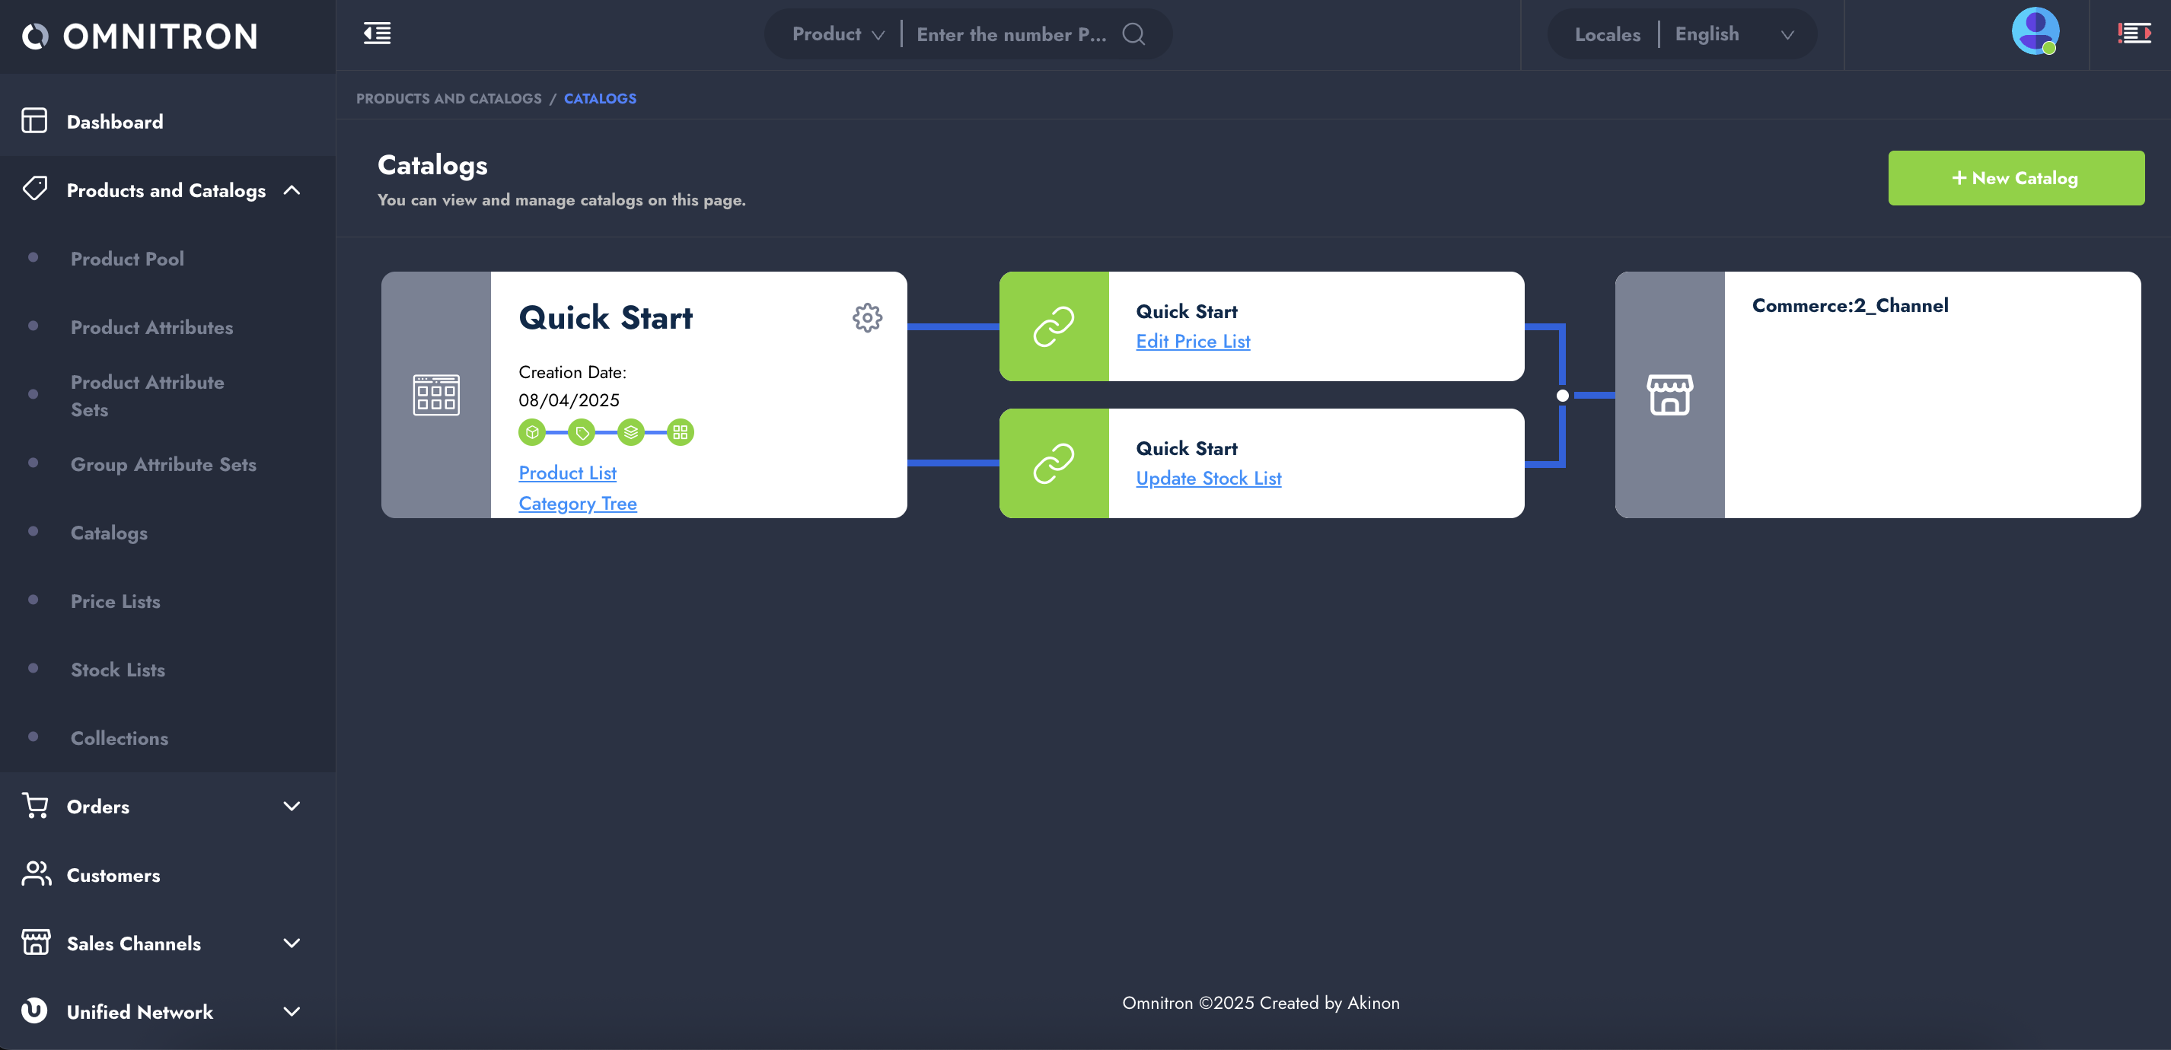
Task: Open the Product search type dropdown
Action: coord(837,34)
